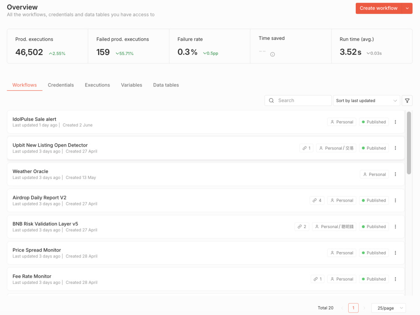Click Personal / 交易 badge on Upbit row
Screen dimensions: 420x315
tap(336, 148)
